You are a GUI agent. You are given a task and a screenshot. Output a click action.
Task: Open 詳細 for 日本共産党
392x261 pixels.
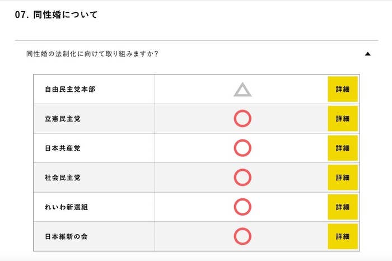[343, 148]
